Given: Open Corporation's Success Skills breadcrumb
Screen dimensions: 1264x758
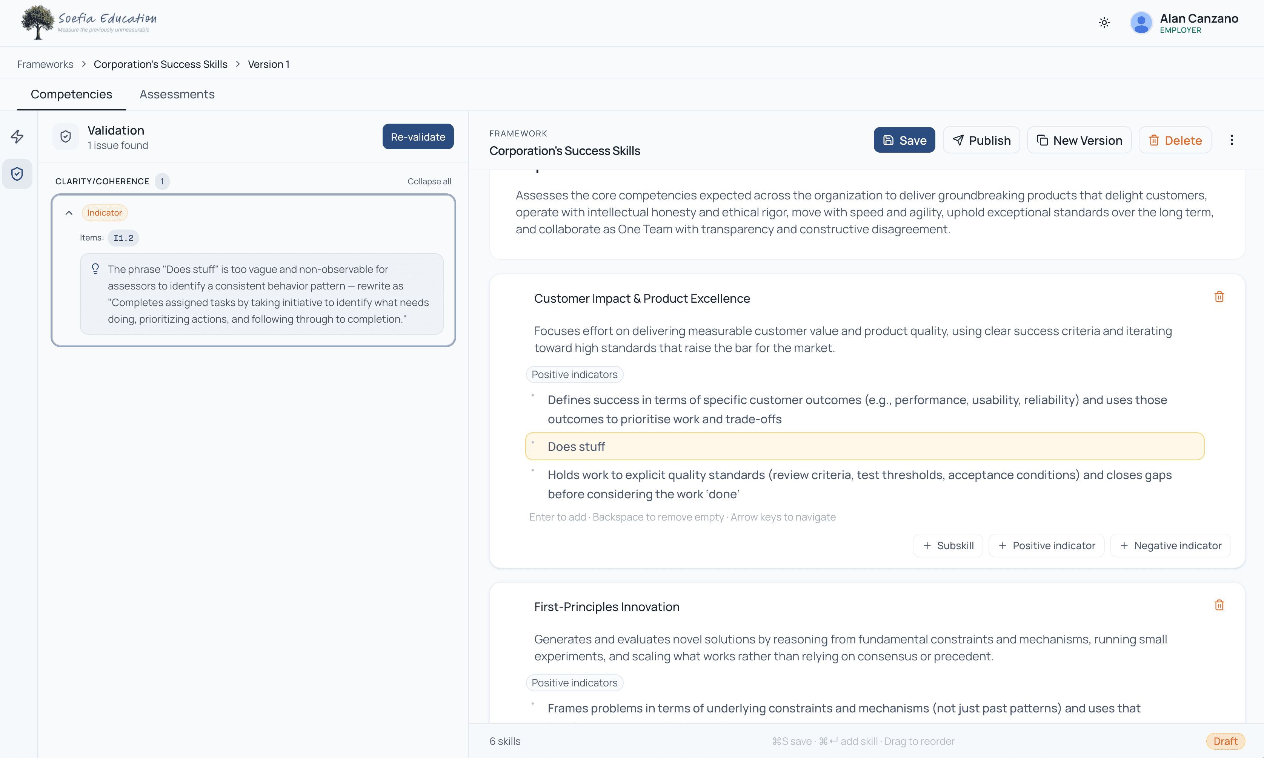Looking at the screenshot, I should 160,64.
